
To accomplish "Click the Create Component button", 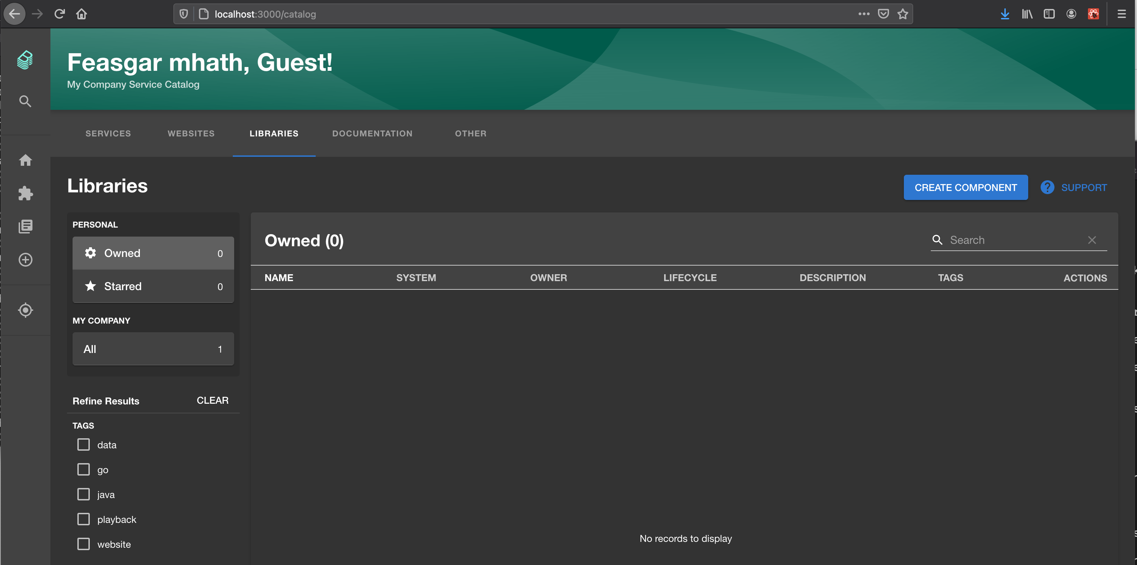I will (x=966, y=187).
